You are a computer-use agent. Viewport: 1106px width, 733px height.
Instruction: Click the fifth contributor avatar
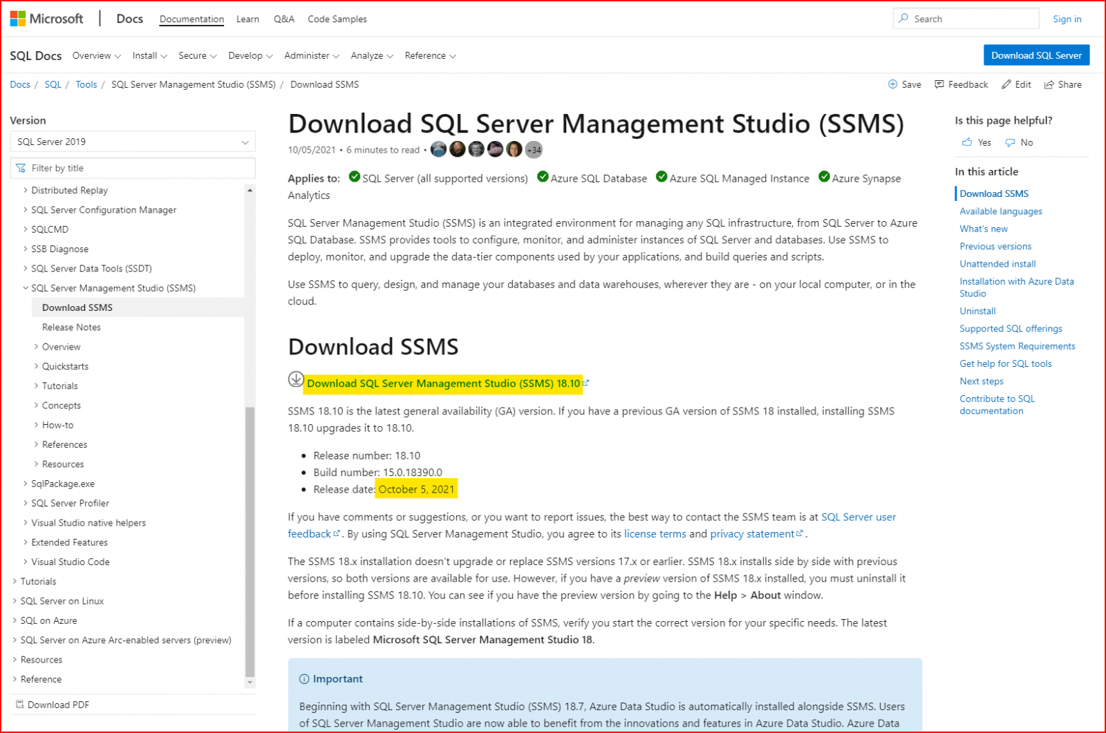pyautogui.click(x=514, y=149)
